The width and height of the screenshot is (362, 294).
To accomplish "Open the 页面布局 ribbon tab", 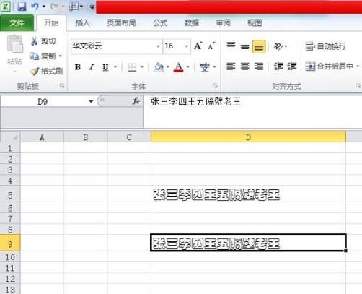I will [121, 23].
